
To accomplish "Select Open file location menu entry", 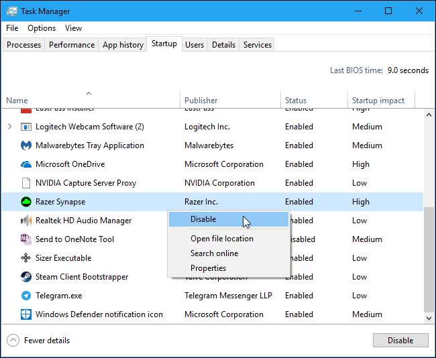I will click(x=221, y=239).
